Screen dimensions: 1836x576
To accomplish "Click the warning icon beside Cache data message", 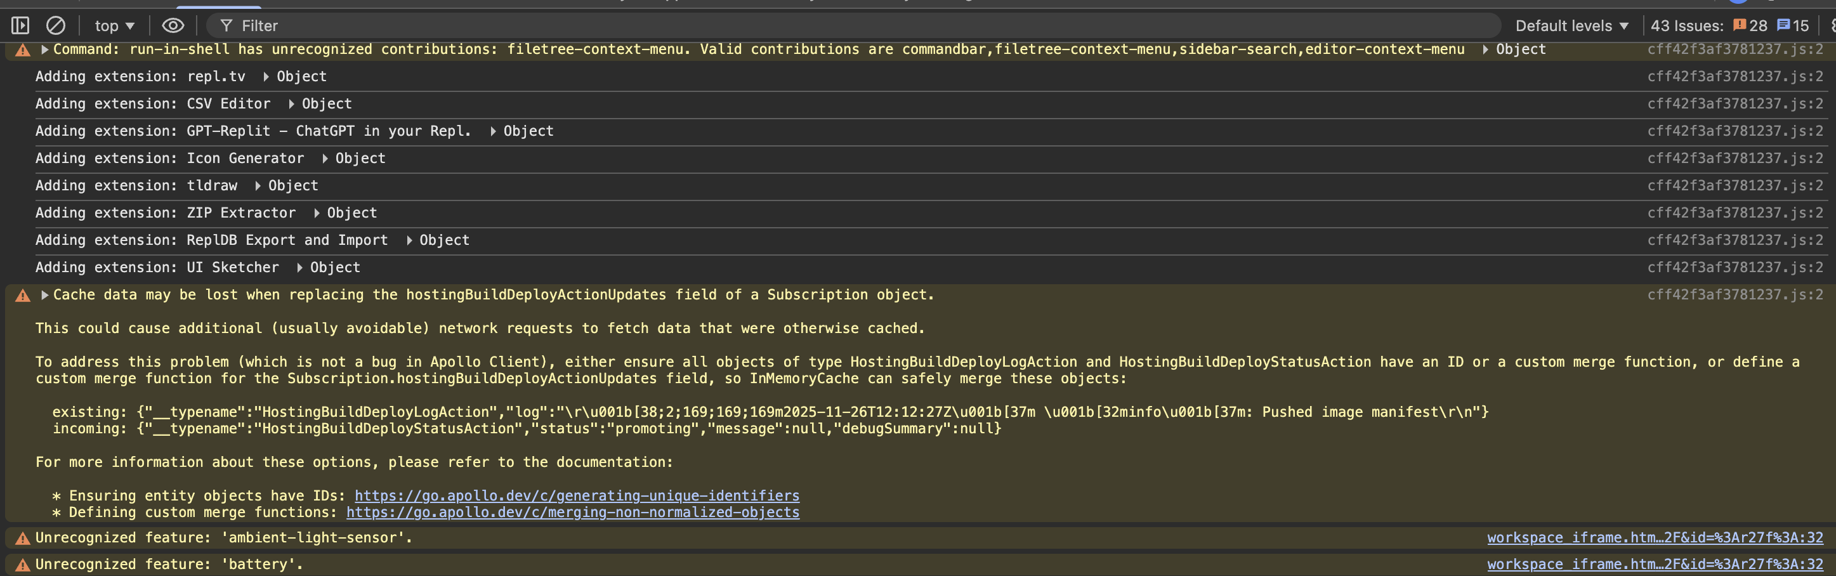I will click(x=23, y=295).
